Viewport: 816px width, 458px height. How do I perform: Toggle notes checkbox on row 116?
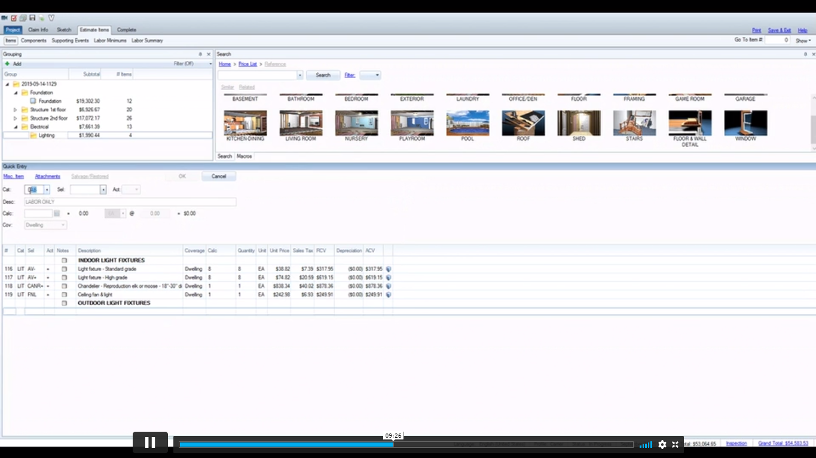pos(64,269)
